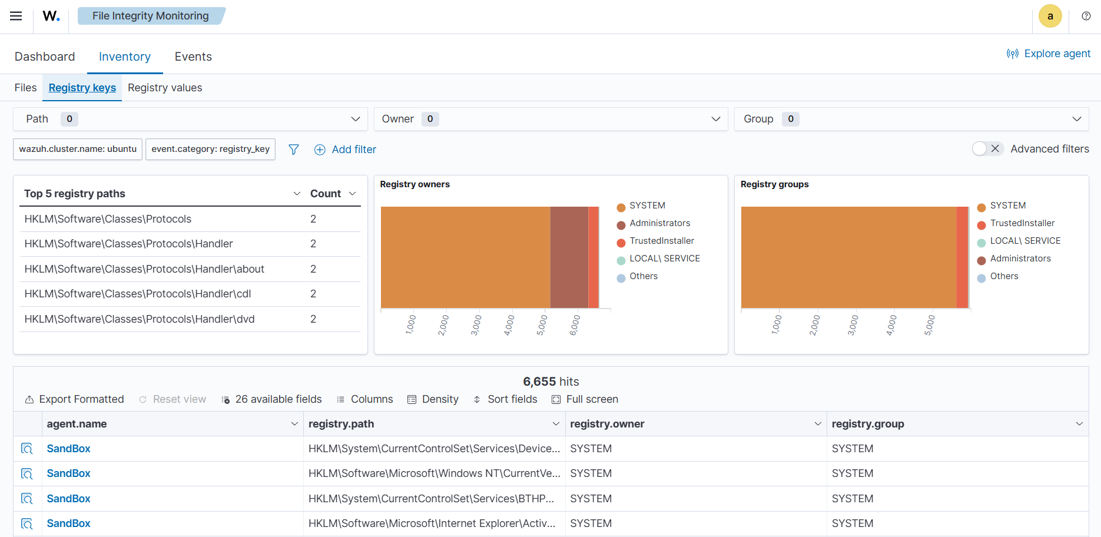1101x537 pixels.
Task: Enter Full screen mode
Action: 585,400
